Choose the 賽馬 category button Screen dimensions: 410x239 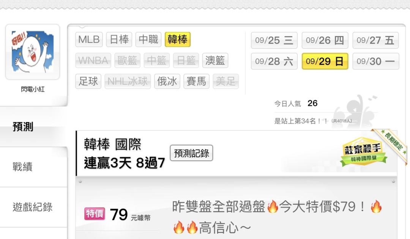click(x=196, y=81)
